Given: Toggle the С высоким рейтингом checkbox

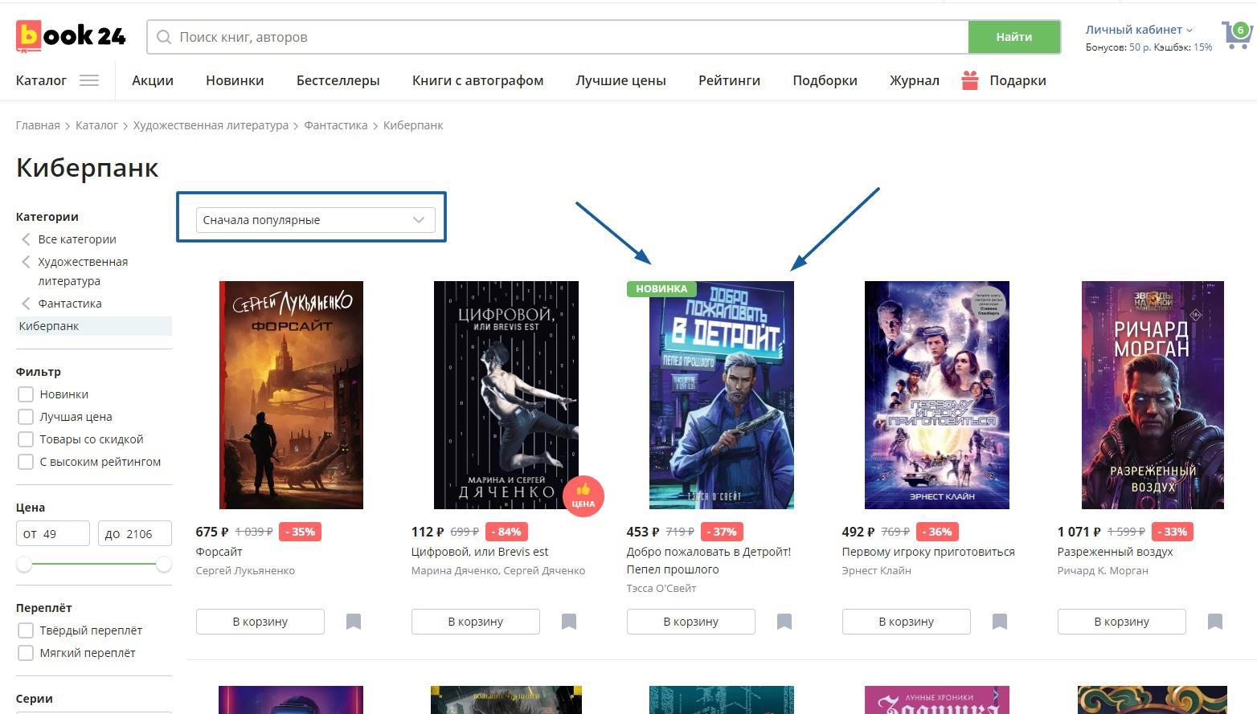Looking at the screenshot, I should (26, 462).
